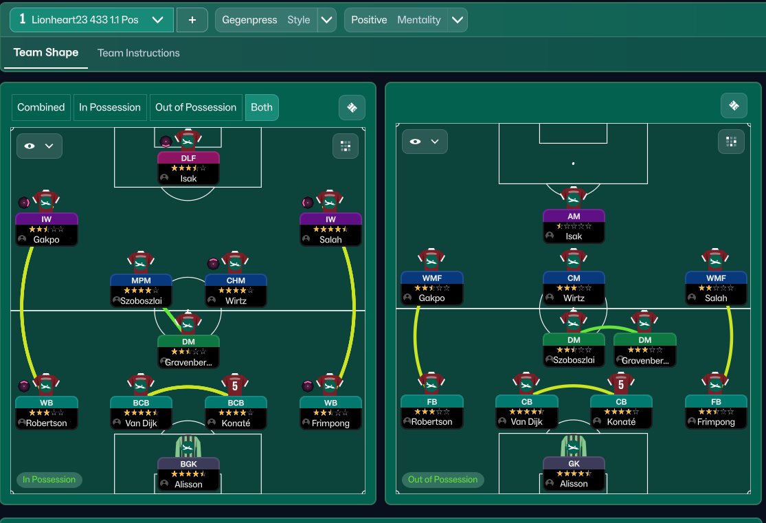Switch to the Team Instructions tab
766x523 pixels.
138,53
